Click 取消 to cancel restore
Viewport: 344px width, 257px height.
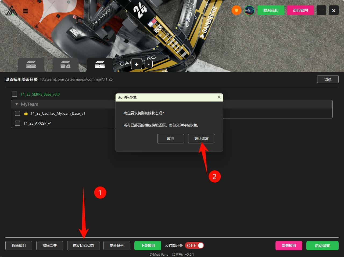(x=170, y=139)
